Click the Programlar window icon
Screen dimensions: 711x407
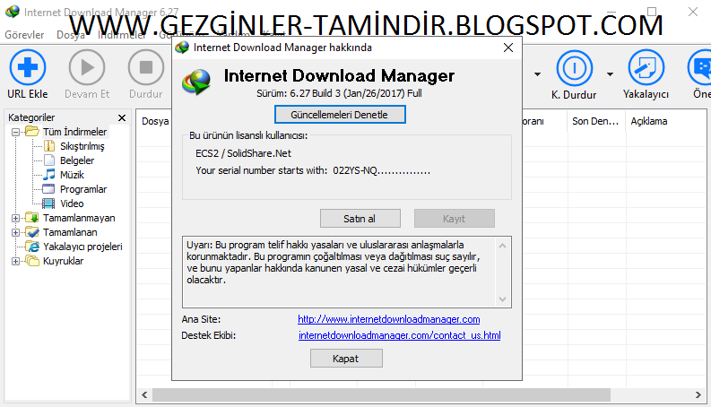click(48, 189)
